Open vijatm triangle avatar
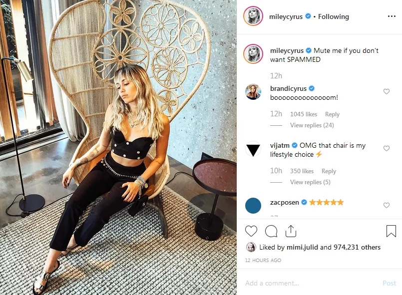Image resolution: width=402 pixels, height=295 pixels. tap(253, 149)
